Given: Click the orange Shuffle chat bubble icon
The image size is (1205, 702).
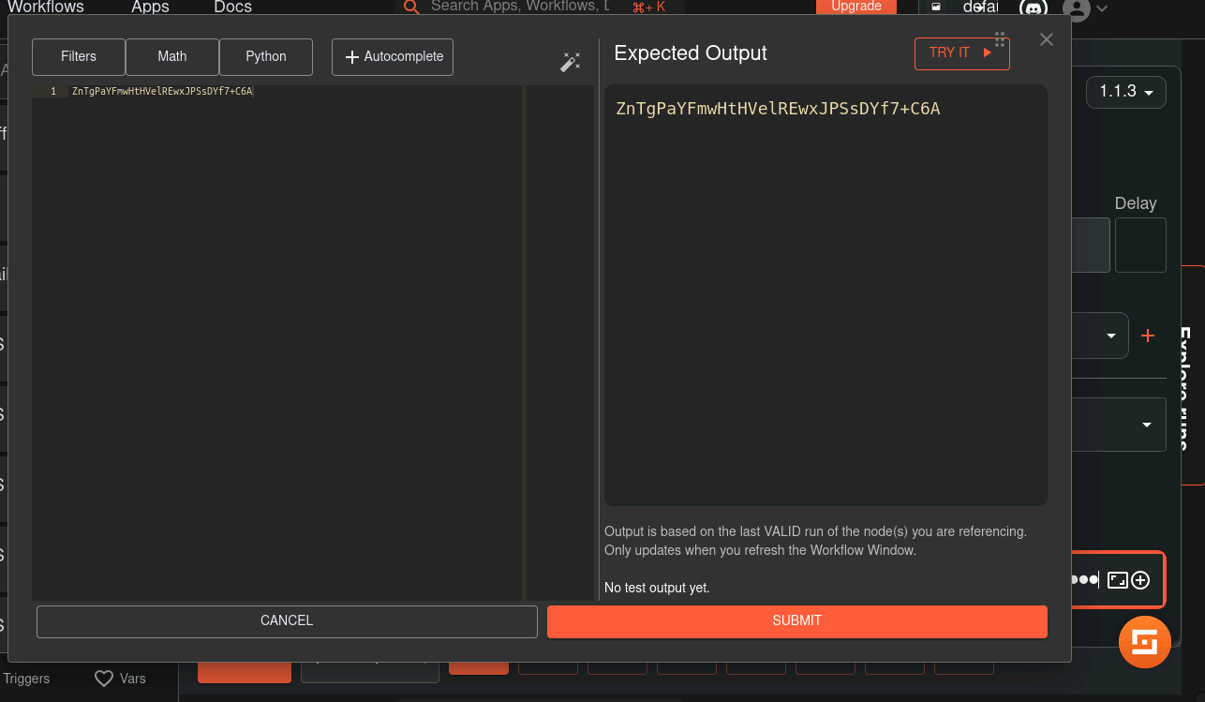Looking at the screenshot, I should point(1144,642).
